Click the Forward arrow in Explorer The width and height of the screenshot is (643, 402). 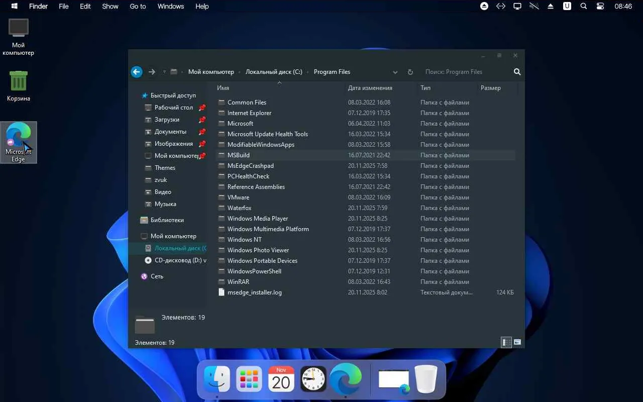point(152,72)
